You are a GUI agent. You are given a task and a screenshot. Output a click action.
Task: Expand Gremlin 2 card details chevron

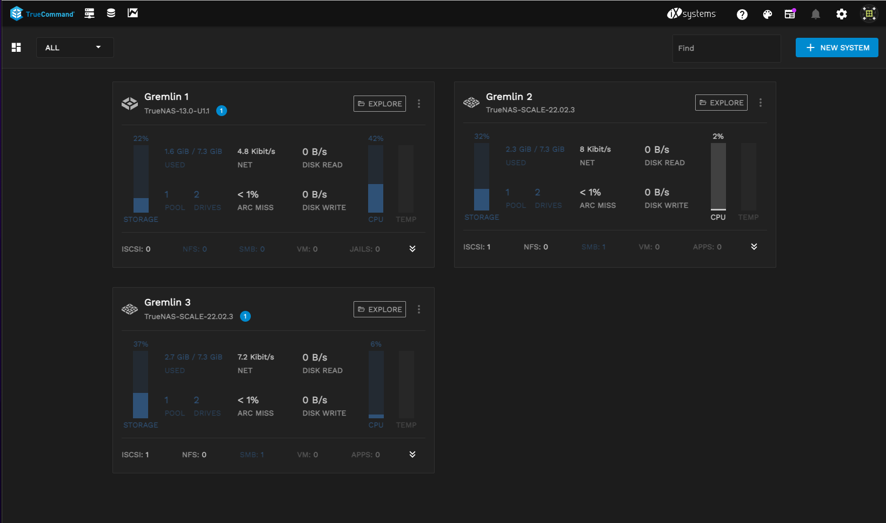[x=754, y=247]
